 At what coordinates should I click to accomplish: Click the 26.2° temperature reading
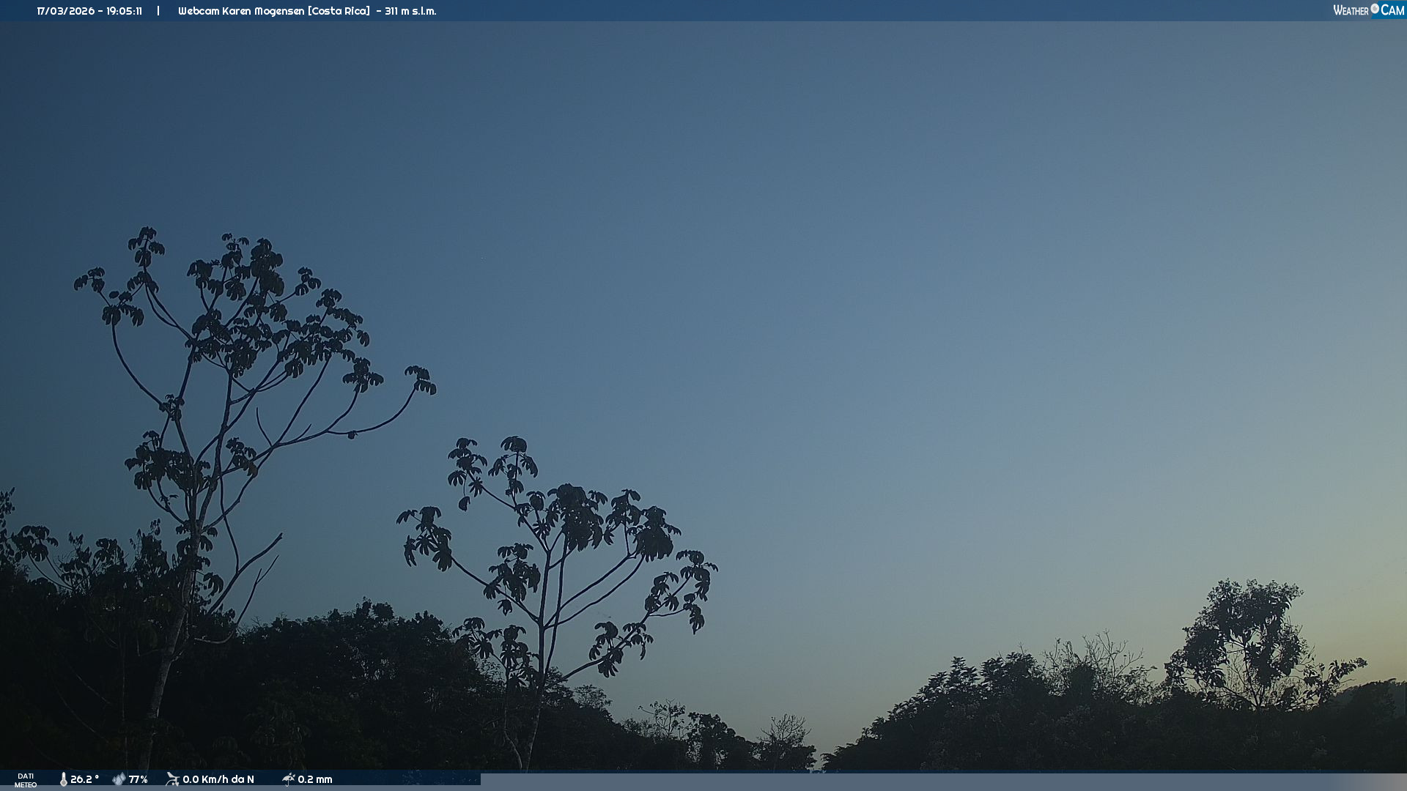click(x=84, y=779)
